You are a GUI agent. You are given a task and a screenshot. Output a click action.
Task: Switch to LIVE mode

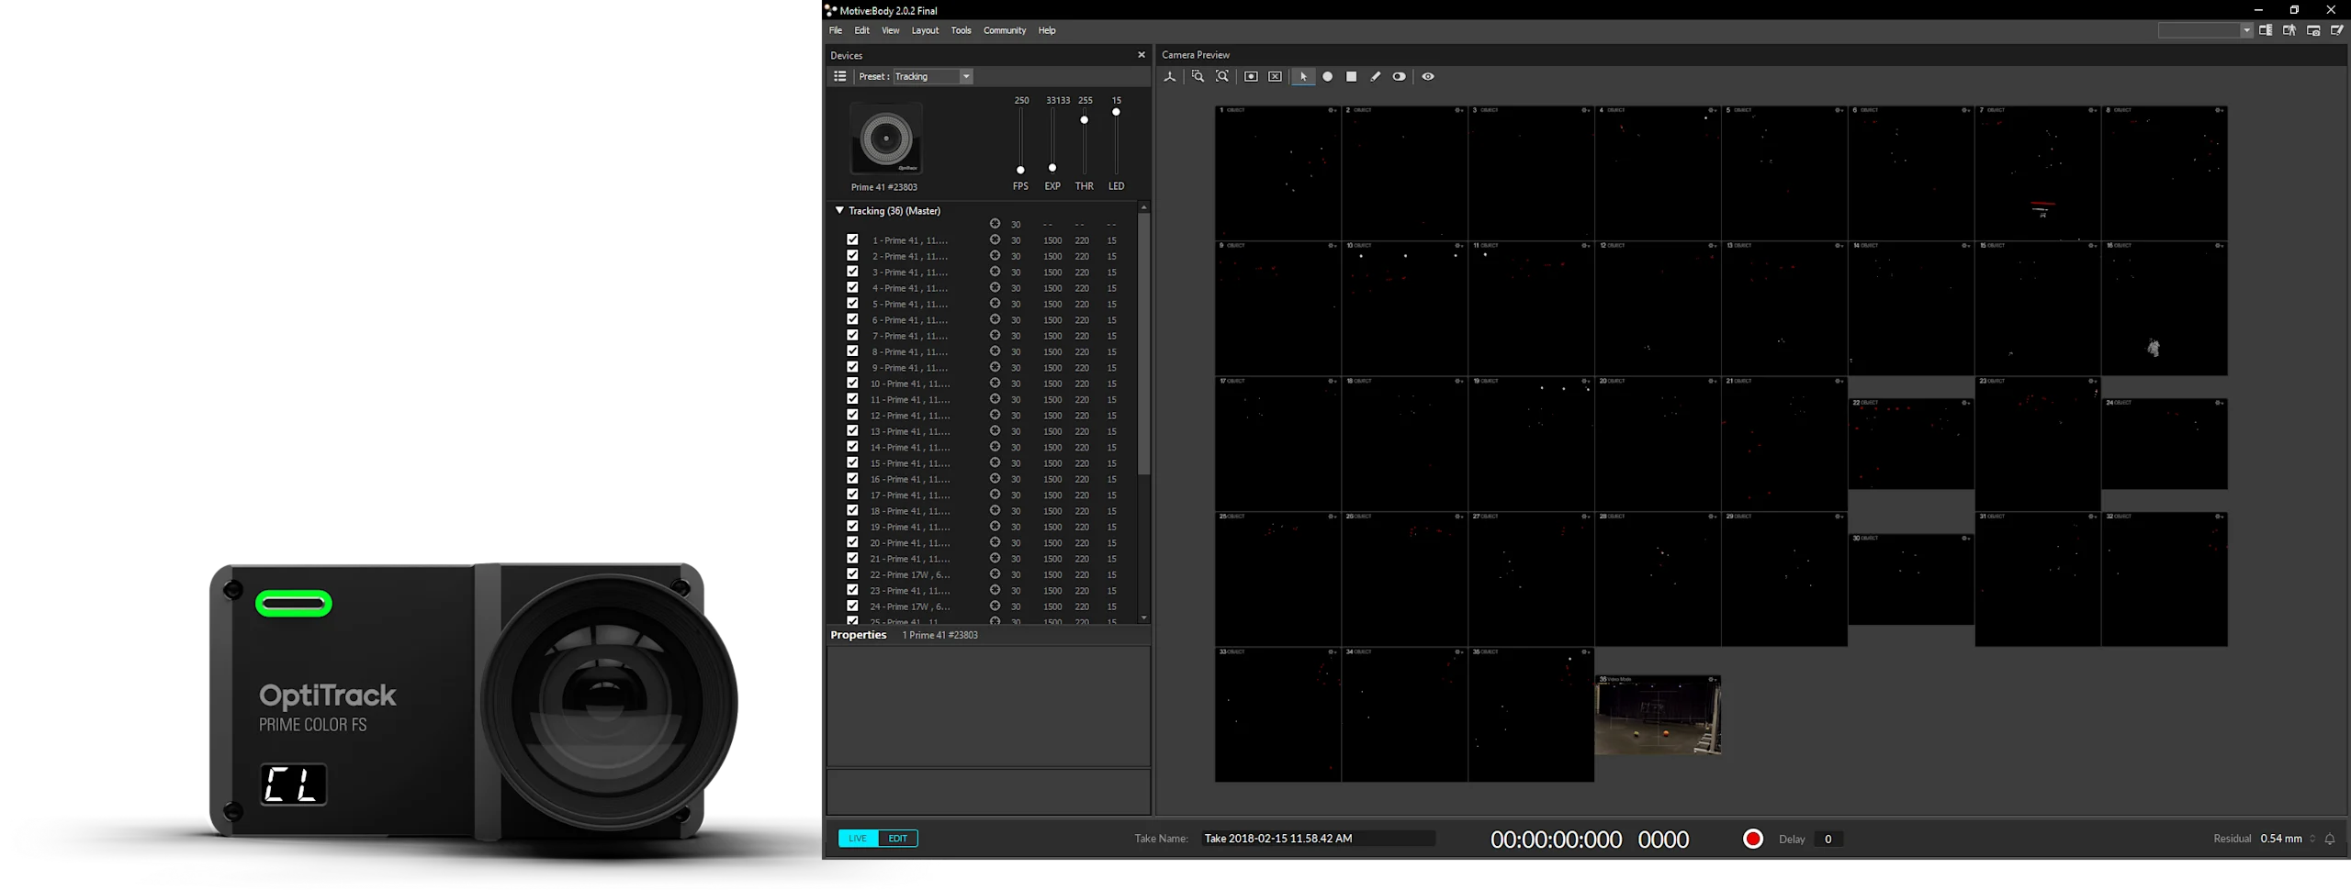click(x=858, y=839)
